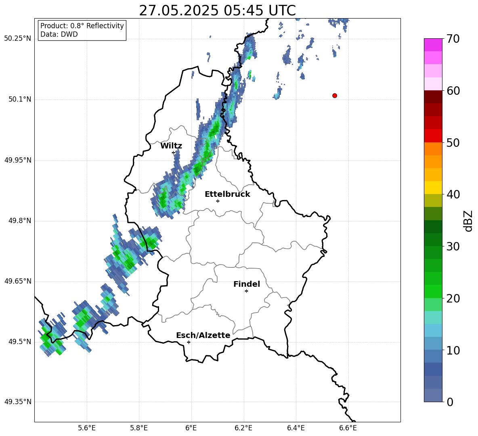Click the cross marker at Wiltz
Image resolution: width=478 pixels, height=436 pixels.
point(174,152)
